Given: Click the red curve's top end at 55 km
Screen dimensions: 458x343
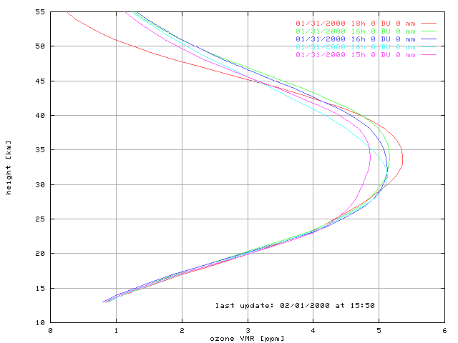Looking at the screenshot, I should point(67,12).
